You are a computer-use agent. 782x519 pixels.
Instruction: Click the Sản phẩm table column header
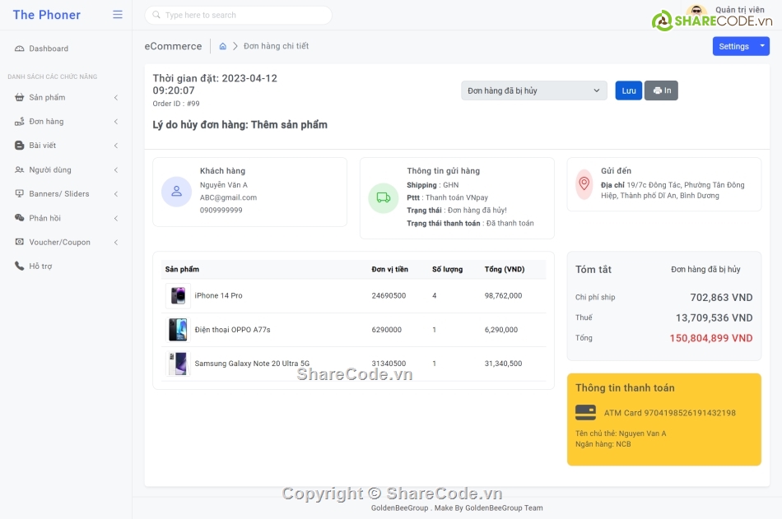click(182, 269)
